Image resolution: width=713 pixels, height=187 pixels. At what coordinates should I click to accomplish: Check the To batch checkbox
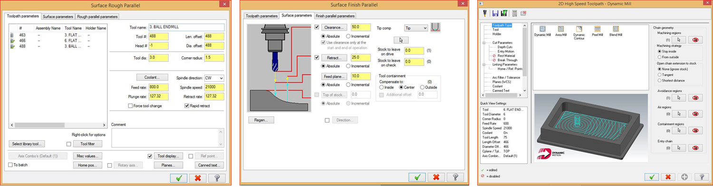pos(10,165)
